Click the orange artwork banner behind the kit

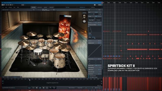coord(65,27)
